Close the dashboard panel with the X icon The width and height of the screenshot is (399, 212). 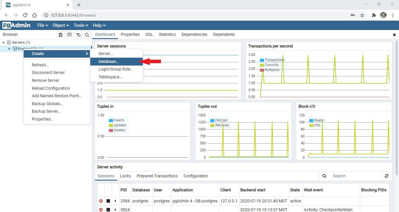tap(394, 35)
